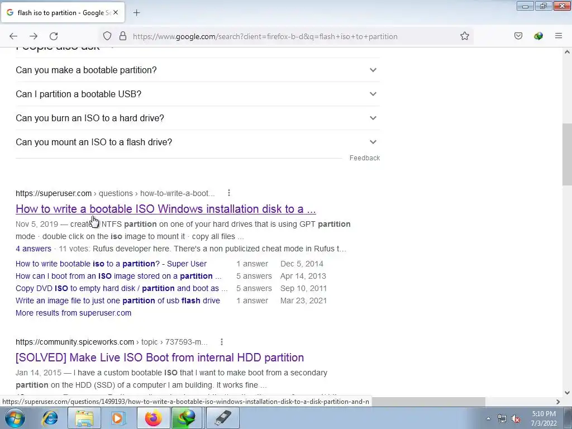This screenshot has width=572, height=429.
Task: Open the '4 answers' link
Action: (x=34, y=249)
